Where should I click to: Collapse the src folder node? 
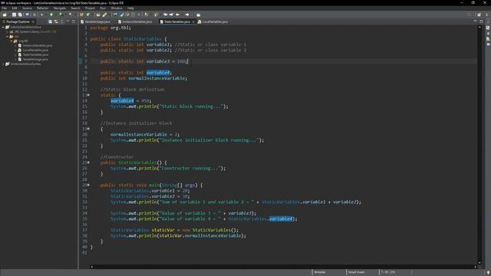(x=8, y=36)
